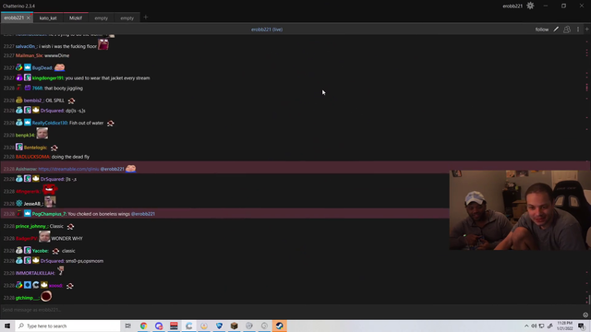Click the follow button
This screenshot has height=332, width=591.
pyautogui.click(x=542, y=30)
